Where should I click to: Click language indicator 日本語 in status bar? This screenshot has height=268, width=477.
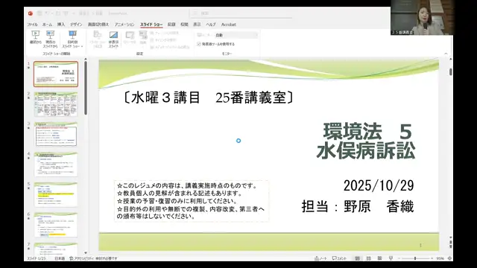pyautogui.click(x=60, y=258)
